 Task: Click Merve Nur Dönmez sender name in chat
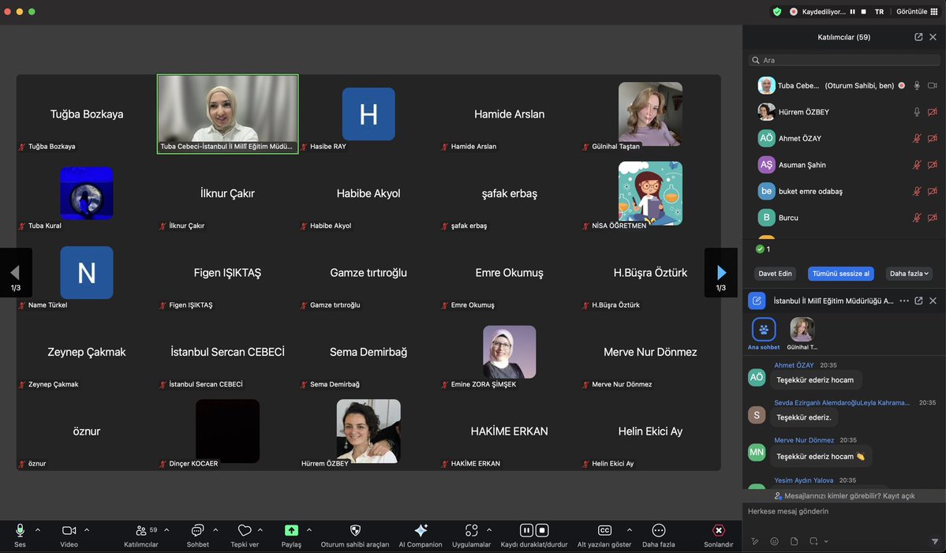pyautogui.click(x=804, y=440)
